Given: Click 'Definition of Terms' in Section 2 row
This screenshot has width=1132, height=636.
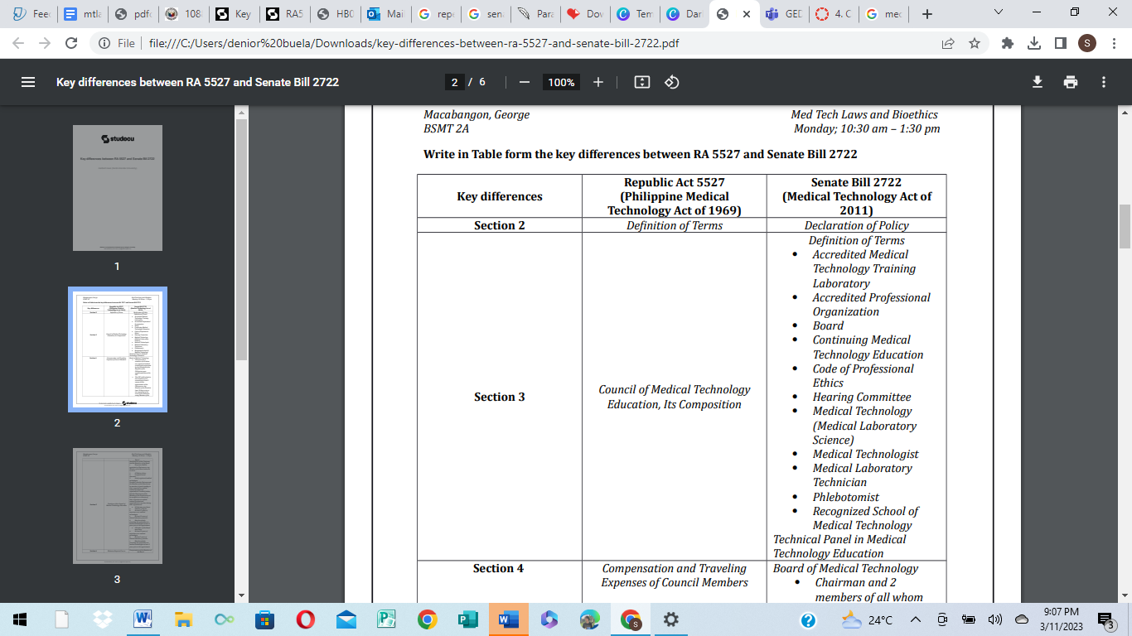Looking at the screenshot, I should 675,225.
